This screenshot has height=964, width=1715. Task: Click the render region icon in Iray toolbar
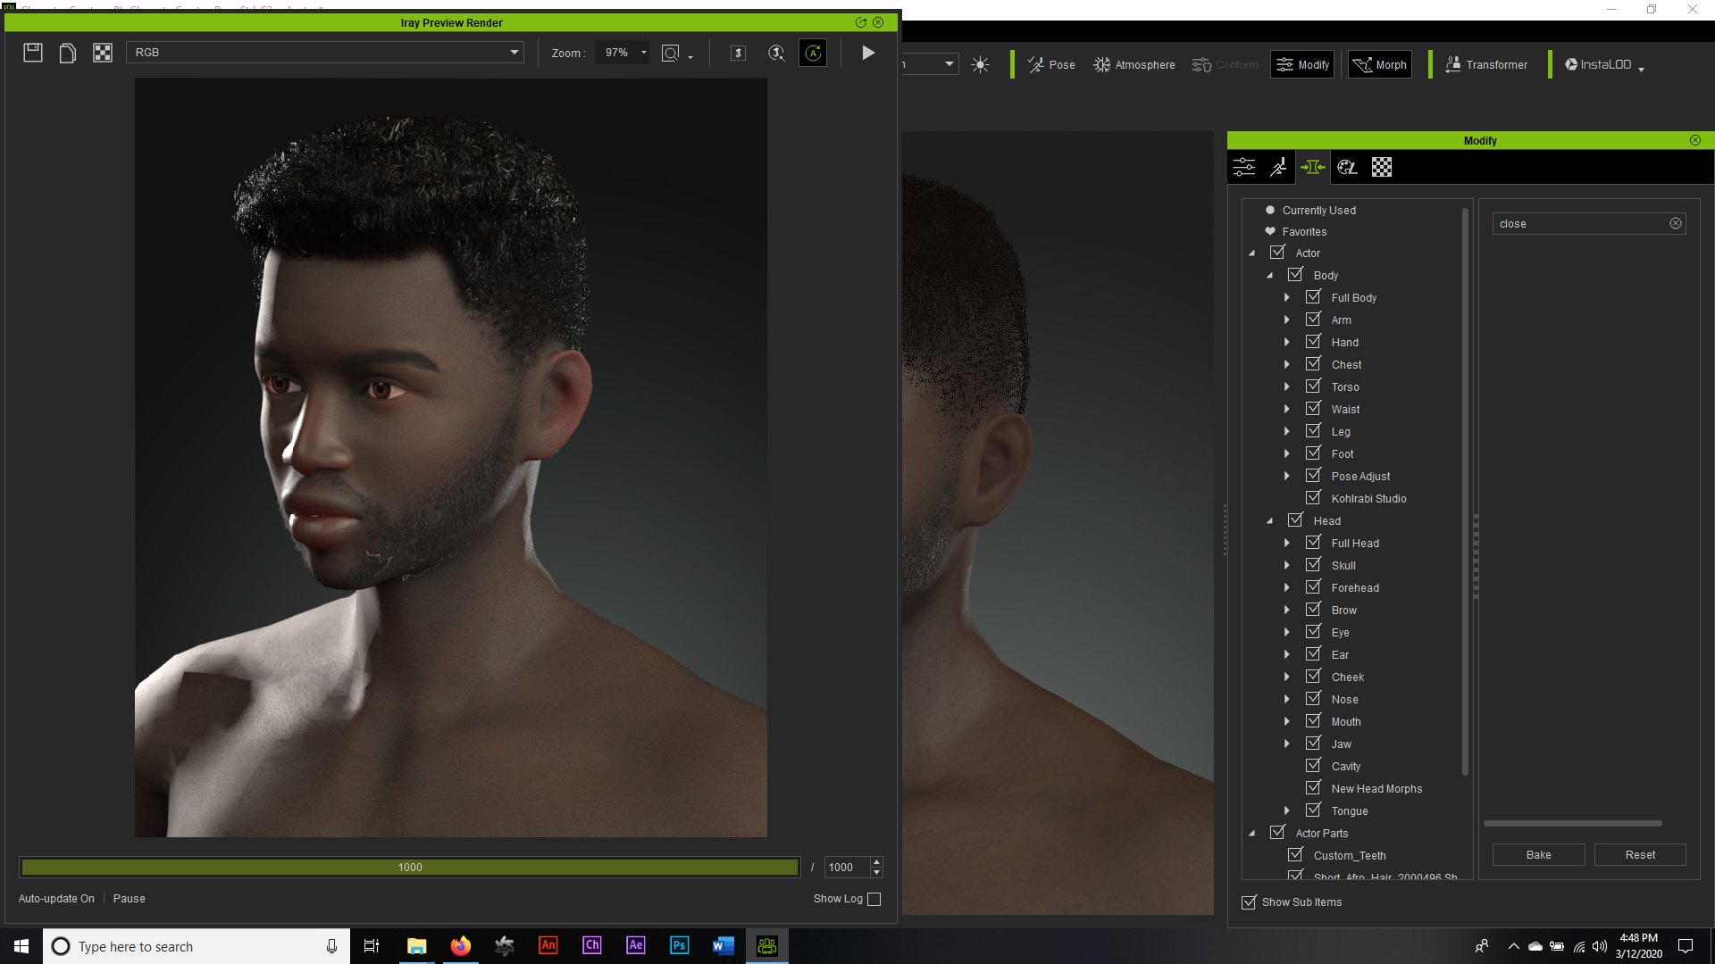(x=738, y=53)
